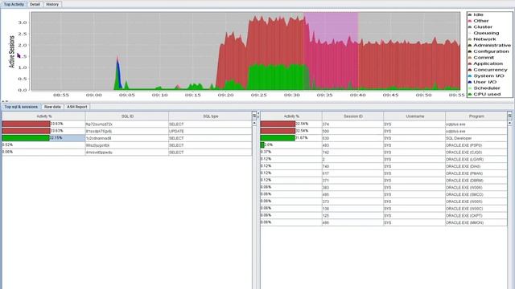Select the ORACLE.EXE (DBRM) row
515x289 pixels.
click(x=384, y=181)
